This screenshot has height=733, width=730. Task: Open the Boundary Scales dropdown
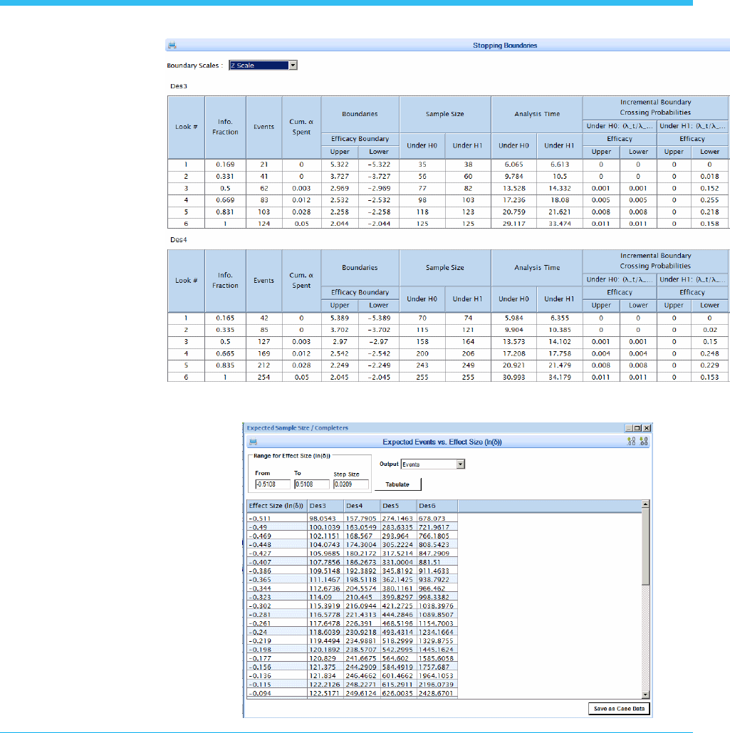click(293, 66)
